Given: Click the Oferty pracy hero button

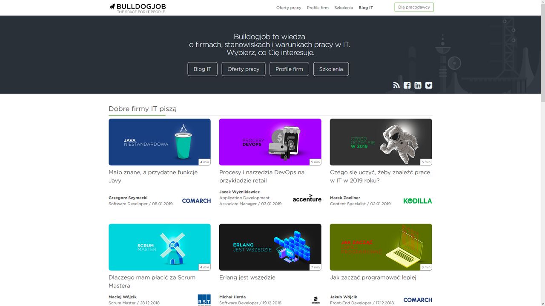Looking at the screenshot, I should 243,69.
